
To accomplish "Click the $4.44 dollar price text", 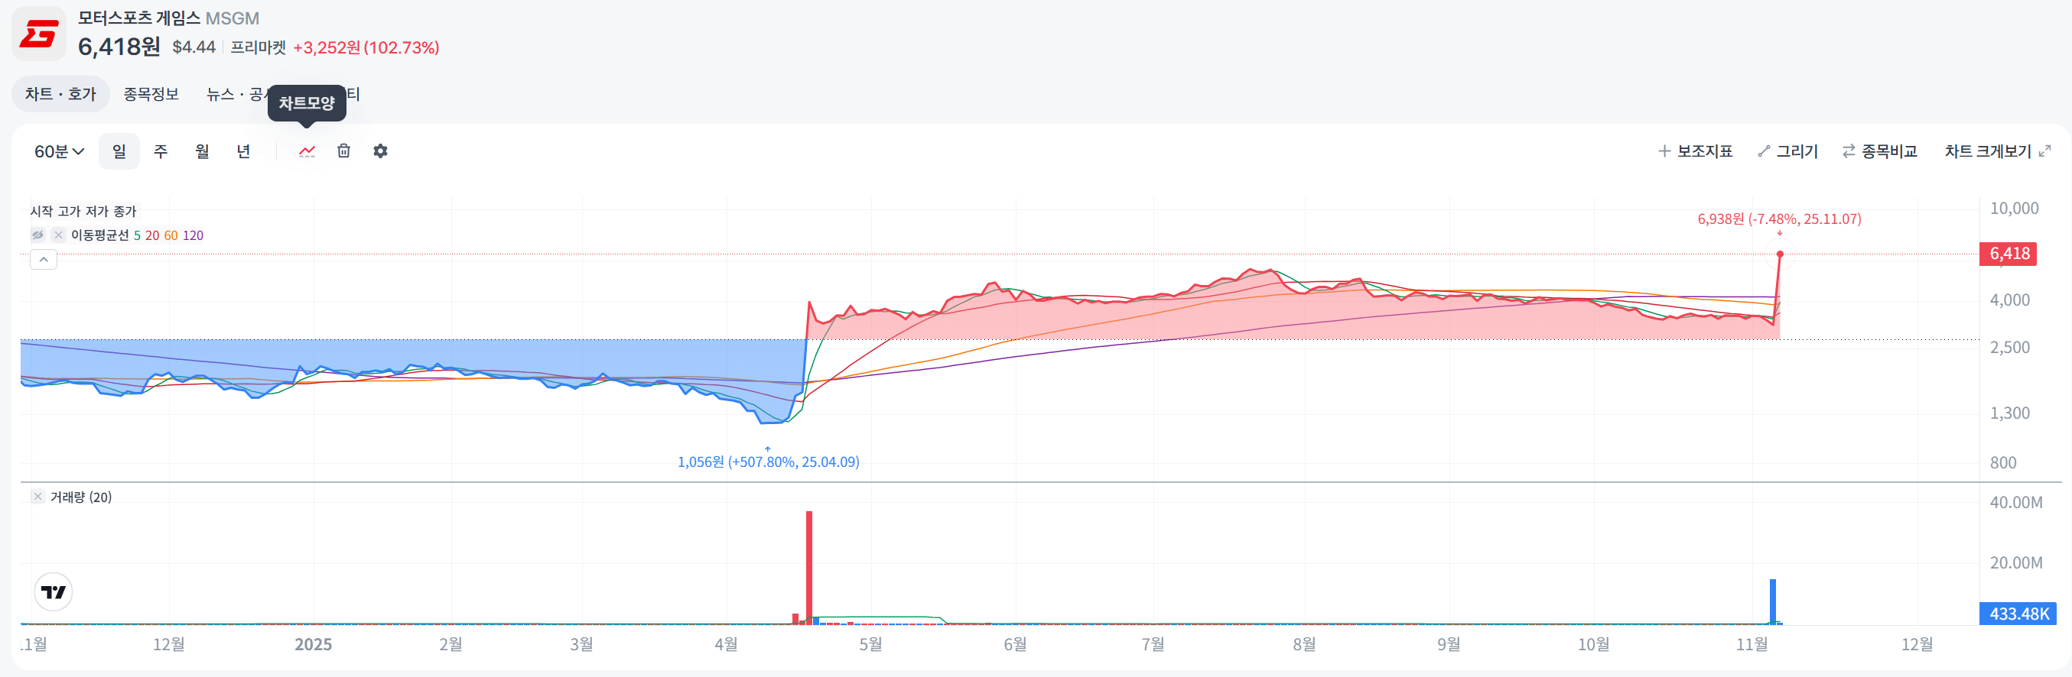I will (x=194, y=47).
